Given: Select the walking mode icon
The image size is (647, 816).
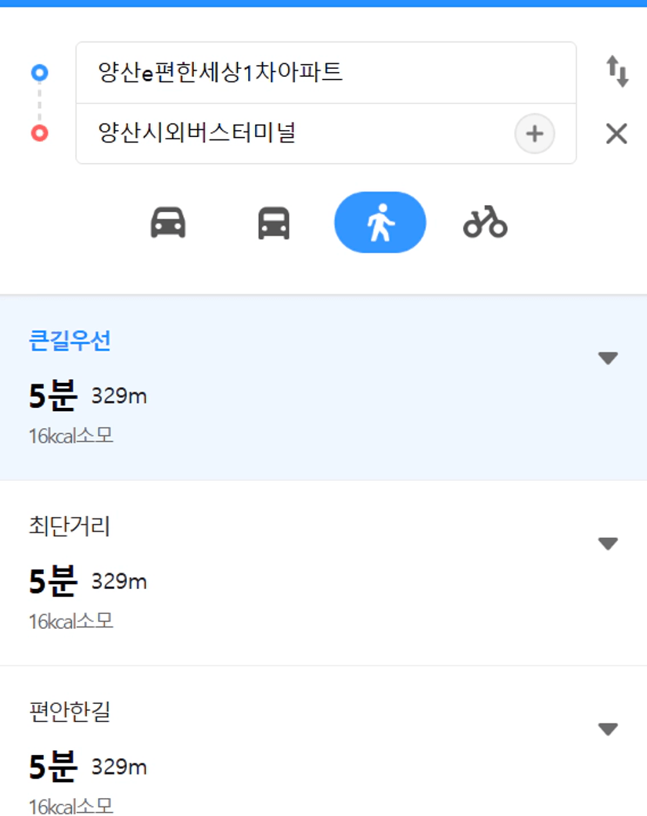Looking at the screenshot, I should 380,222.
